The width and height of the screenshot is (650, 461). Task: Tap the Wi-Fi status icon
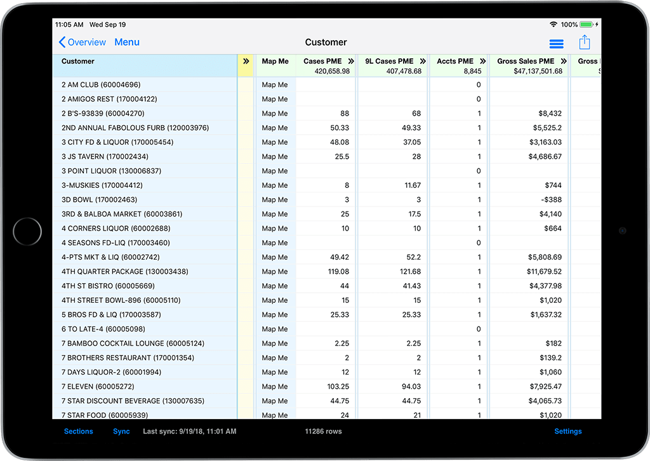(554, 25)
